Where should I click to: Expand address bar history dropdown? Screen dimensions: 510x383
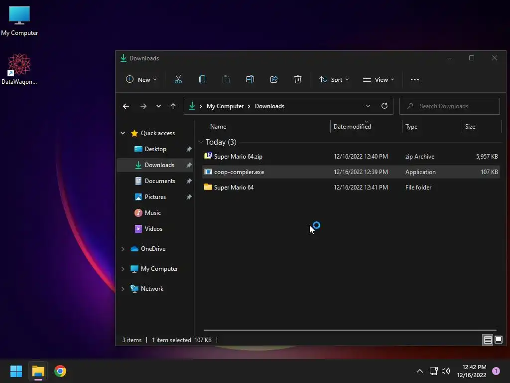click(x=368, y=106)
